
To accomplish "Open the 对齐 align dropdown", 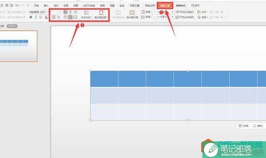I will click(203, 12).
